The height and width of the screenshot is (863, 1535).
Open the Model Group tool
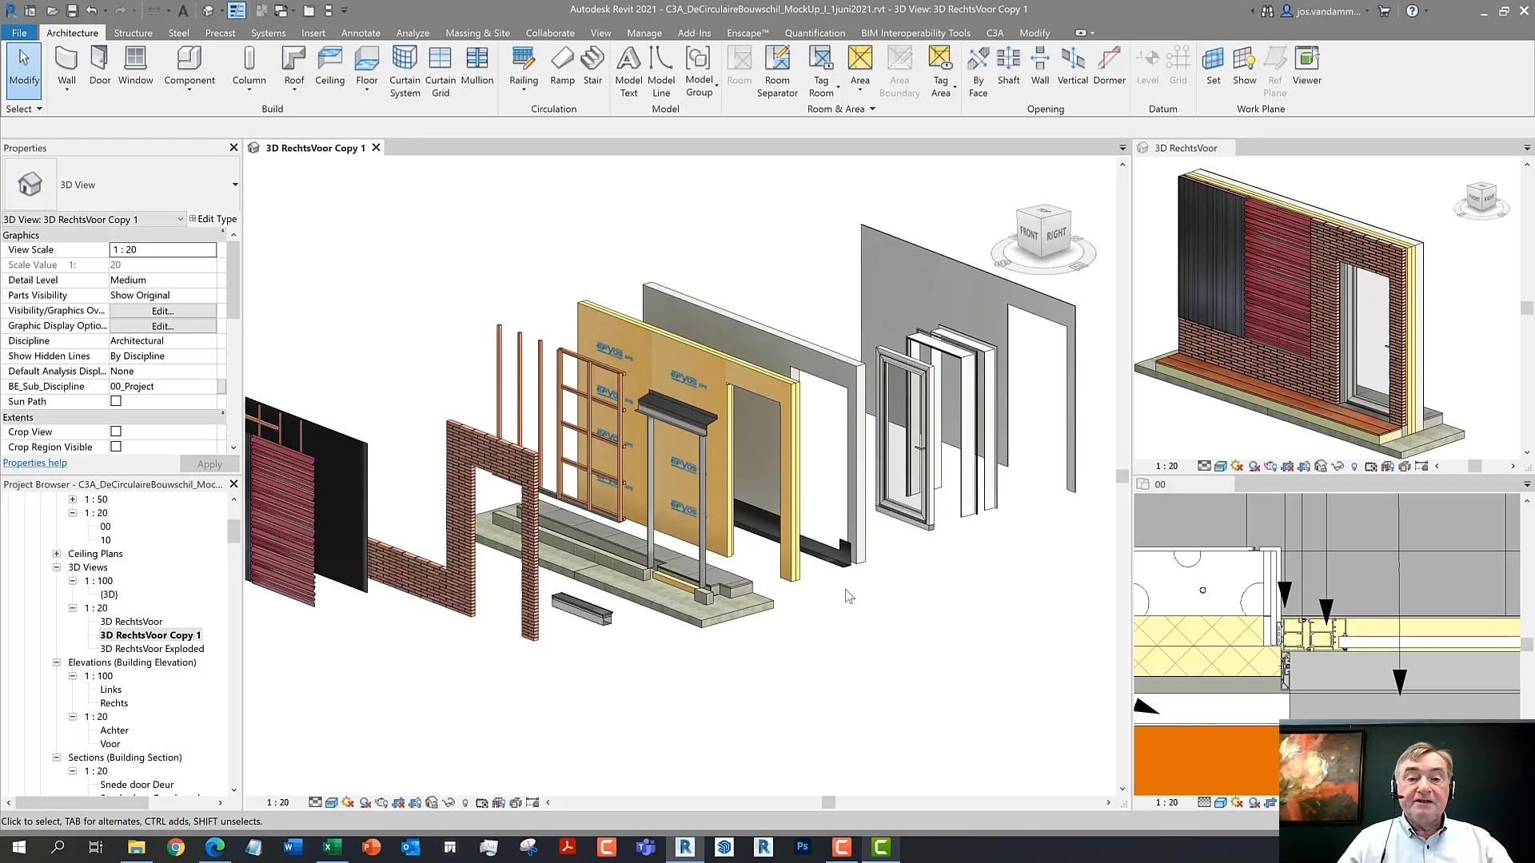(699, 72)
